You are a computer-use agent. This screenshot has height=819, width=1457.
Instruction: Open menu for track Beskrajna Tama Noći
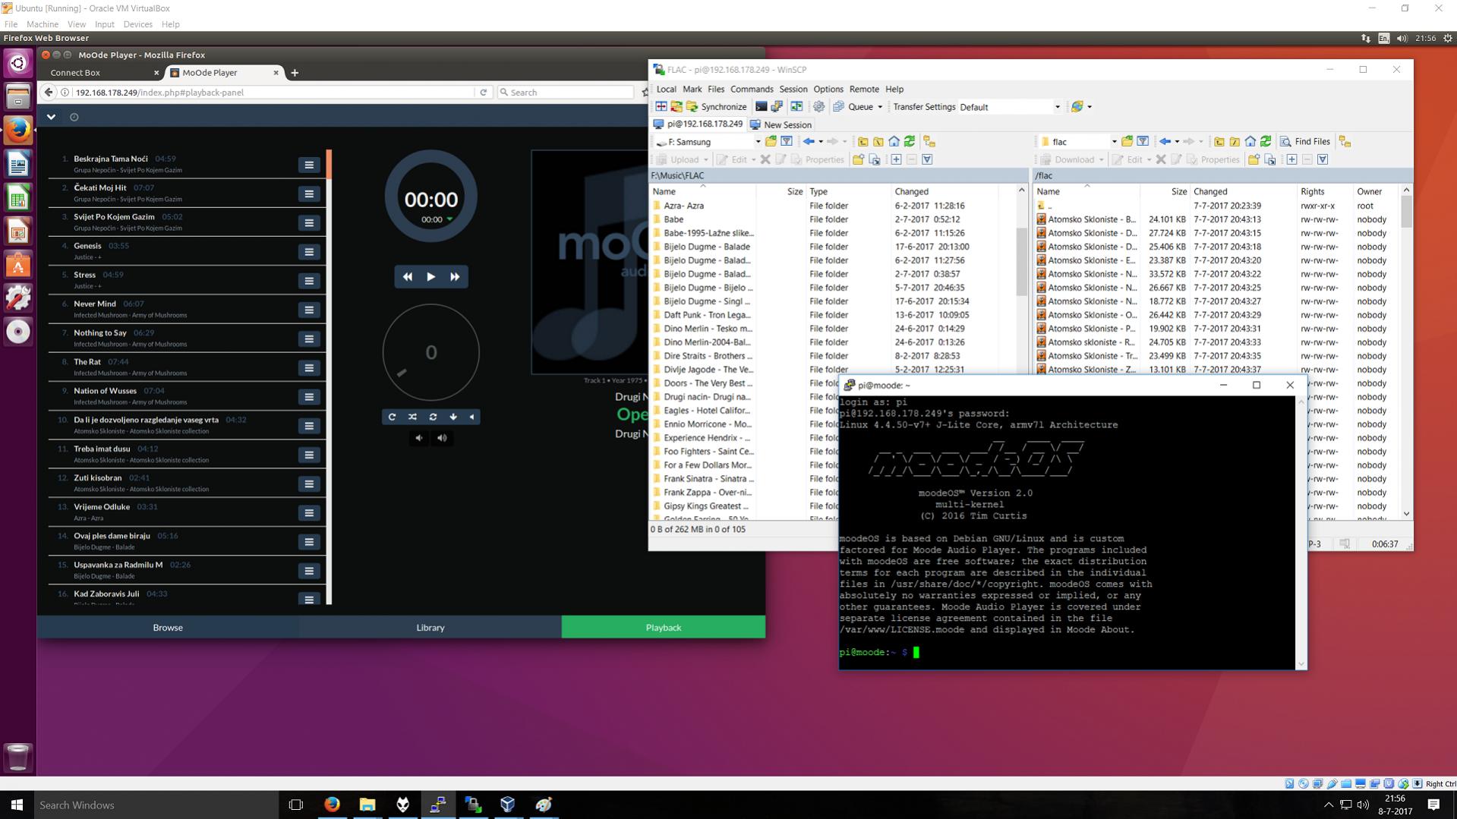309,165
